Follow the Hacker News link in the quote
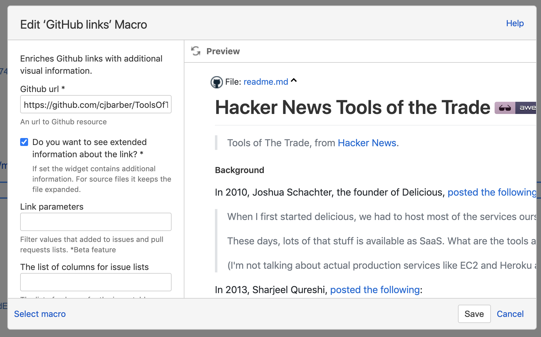 point(367,143)
